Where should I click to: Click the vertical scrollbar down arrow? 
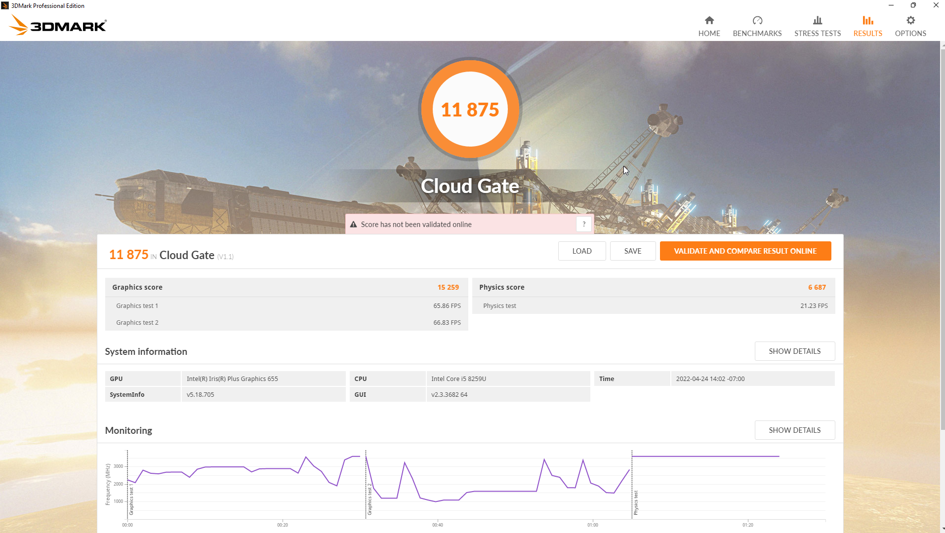(x=942, y=529)
